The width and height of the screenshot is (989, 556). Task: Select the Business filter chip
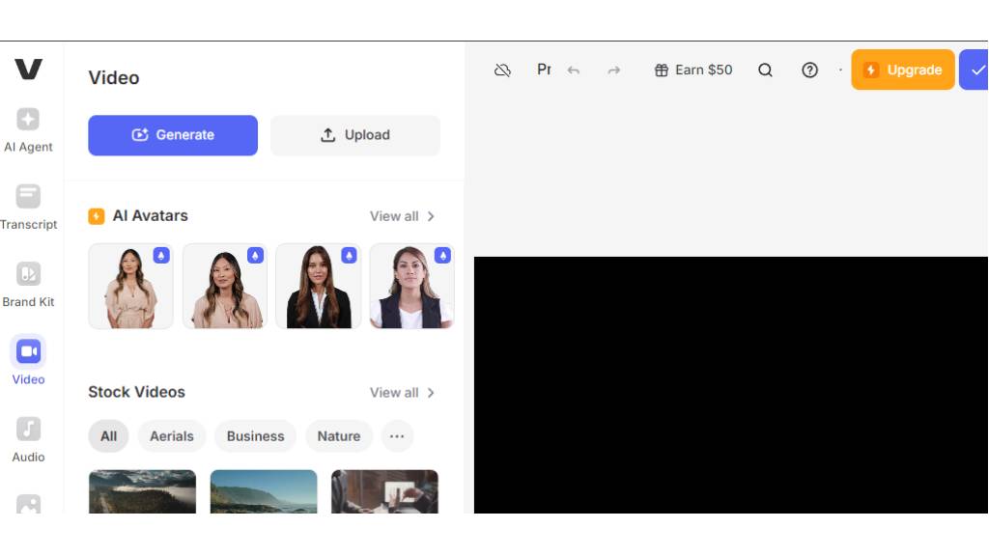255,436
